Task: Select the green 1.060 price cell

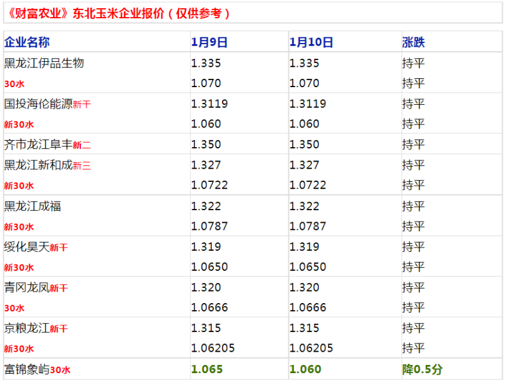Action: (x=305, y=369)
